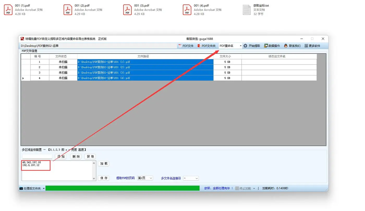This screenshot has height=211, width=365.
Task: Click the 保存 button
Action: [x=104, y=178]
